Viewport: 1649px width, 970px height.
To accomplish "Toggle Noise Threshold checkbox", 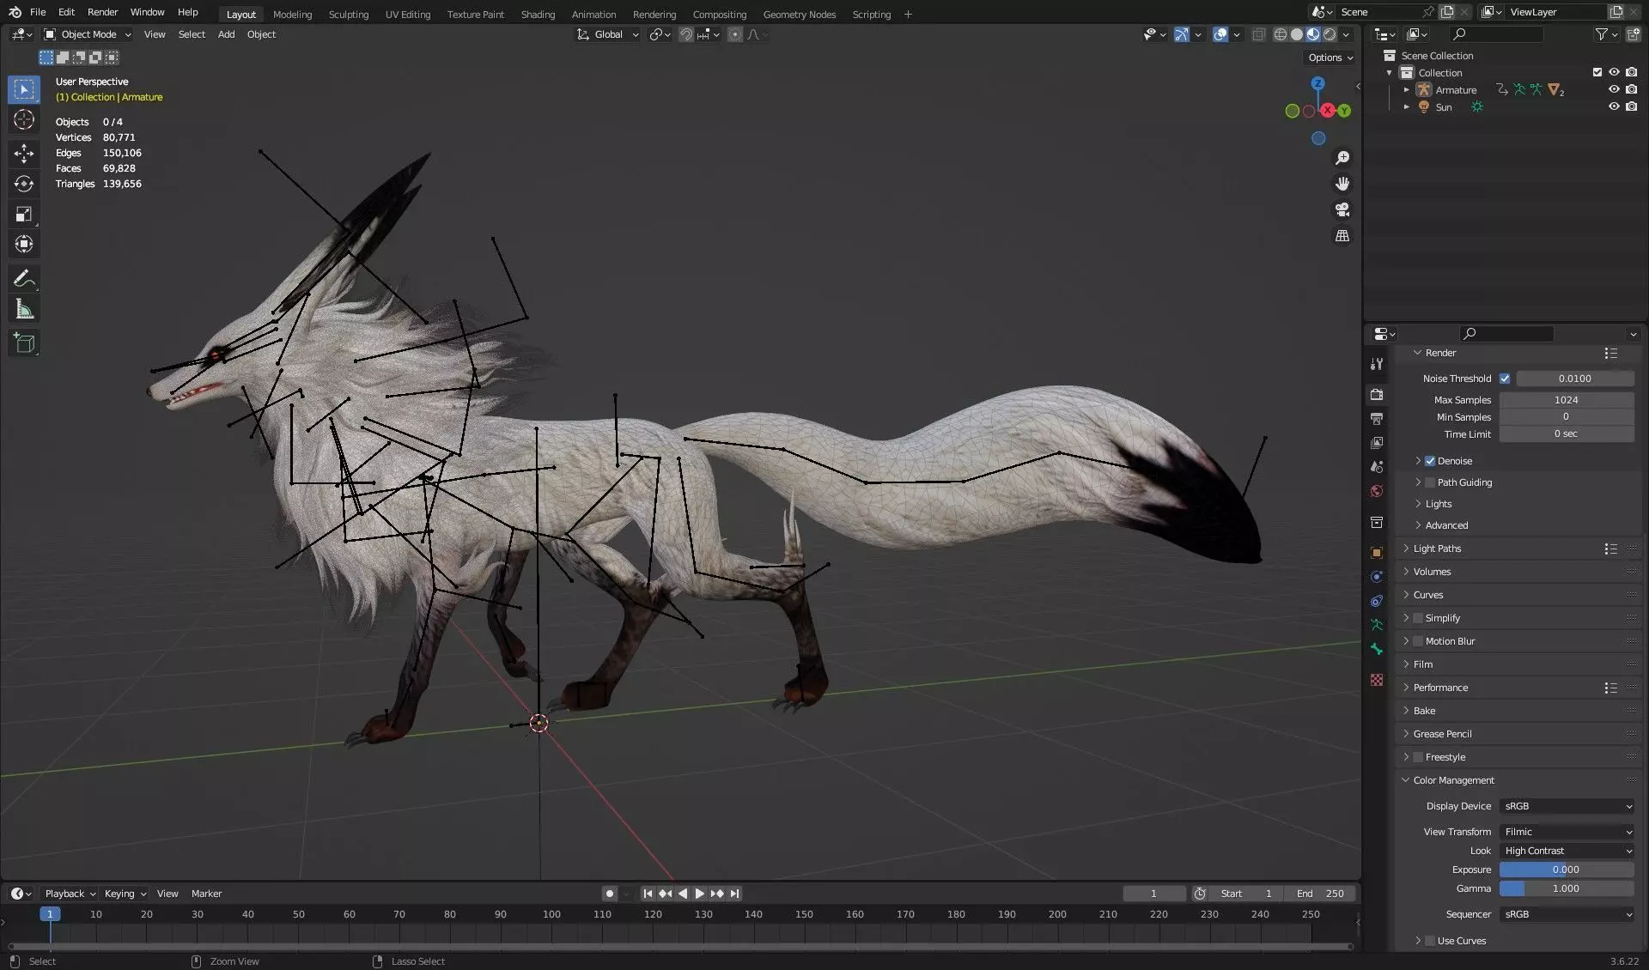I will (x=1505, y=379).
